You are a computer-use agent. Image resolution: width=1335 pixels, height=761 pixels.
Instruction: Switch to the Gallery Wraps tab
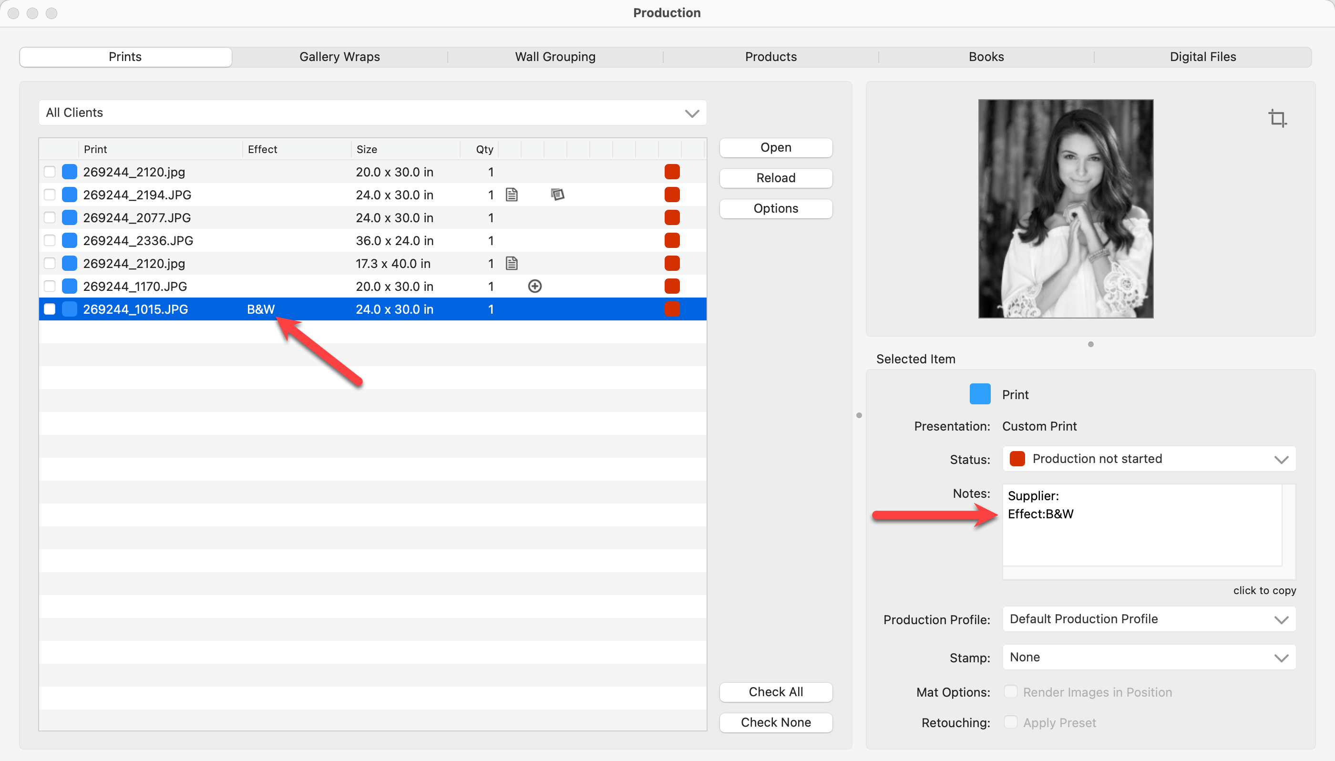(339, 57)
